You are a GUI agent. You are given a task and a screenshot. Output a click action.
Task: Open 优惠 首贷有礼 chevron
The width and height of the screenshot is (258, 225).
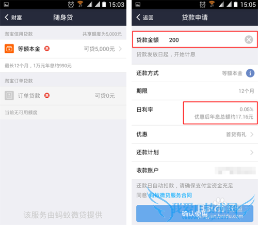coord(252,134)
